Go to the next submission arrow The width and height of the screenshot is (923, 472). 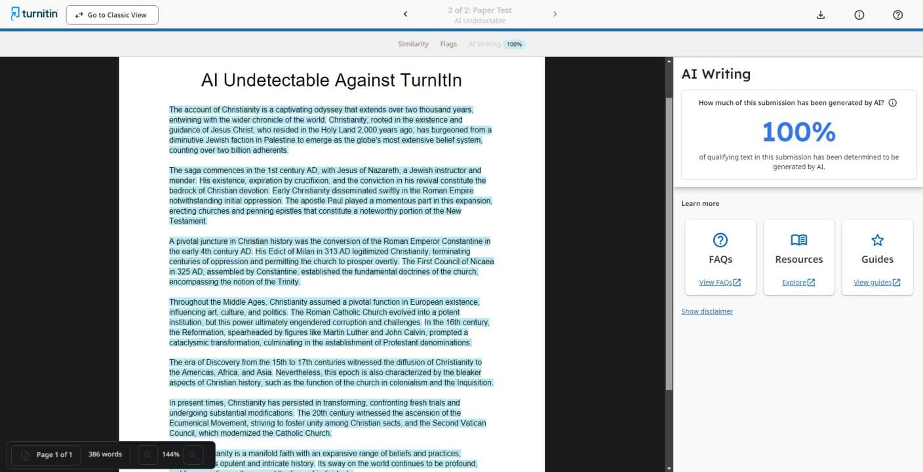[555, 14]
